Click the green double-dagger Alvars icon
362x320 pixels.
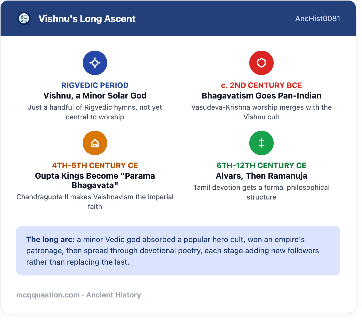pos(261,143)
